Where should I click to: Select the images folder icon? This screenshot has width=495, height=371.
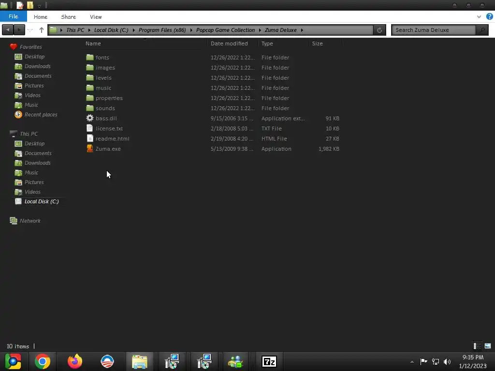point(90,68)
